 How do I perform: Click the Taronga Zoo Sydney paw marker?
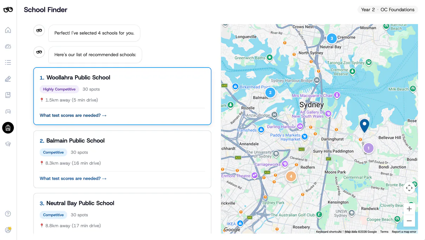pos(369,62)
